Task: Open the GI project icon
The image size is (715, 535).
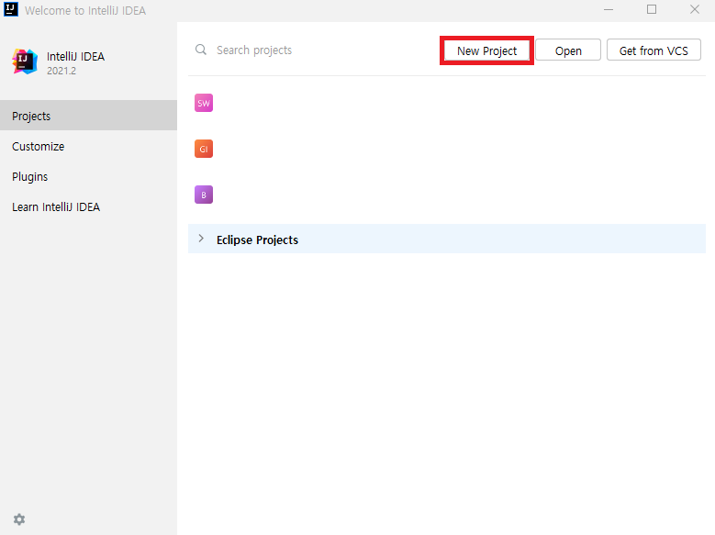Action: coord(204,149)
